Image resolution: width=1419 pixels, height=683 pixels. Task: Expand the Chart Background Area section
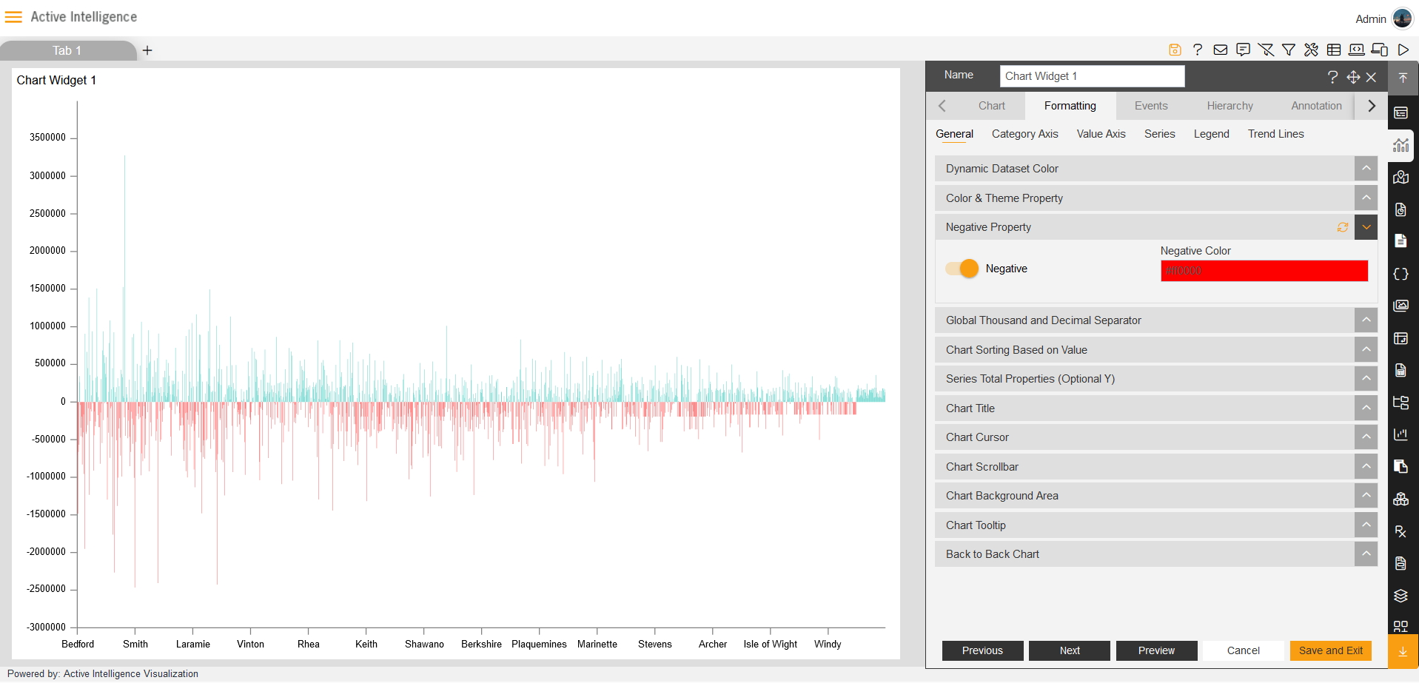1366,496
